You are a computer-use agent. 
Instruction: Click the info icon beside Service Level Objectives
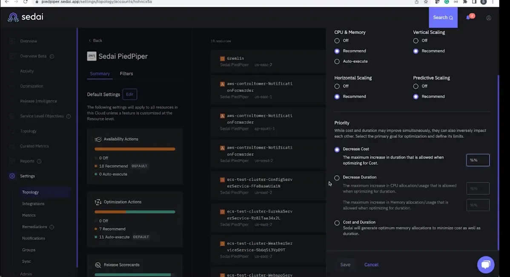[x=68, y=116]
